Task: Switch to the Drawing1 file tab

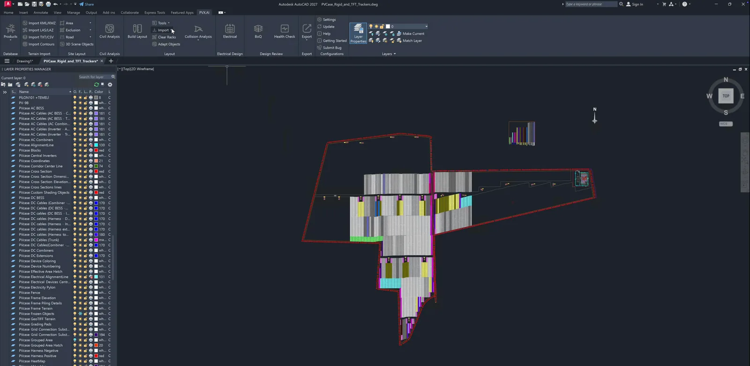Action: click(25, 61)
